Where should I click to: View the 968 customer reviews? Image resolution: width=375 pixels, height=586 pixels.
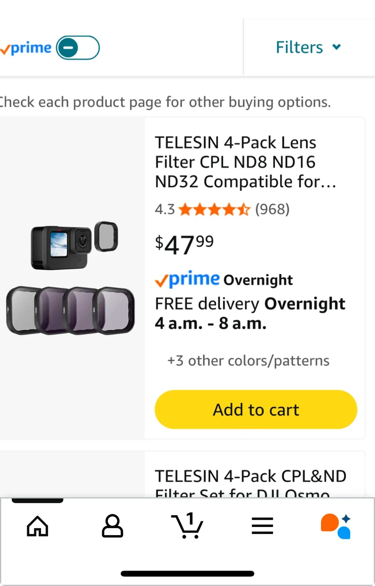tap(273, 210)
